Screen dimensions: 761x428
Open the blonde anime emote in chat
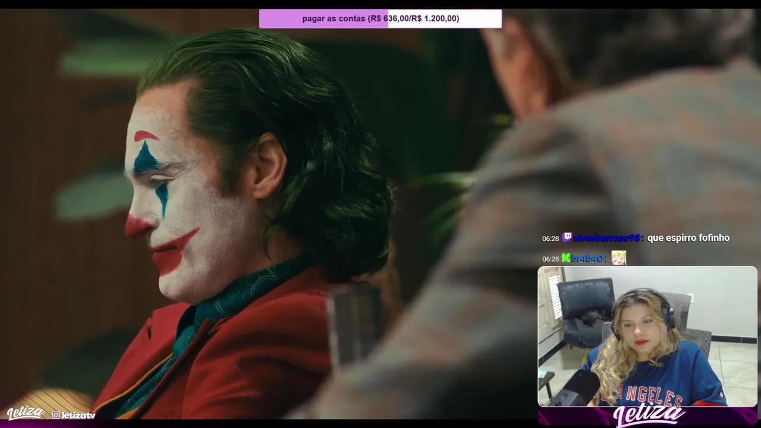618,258
